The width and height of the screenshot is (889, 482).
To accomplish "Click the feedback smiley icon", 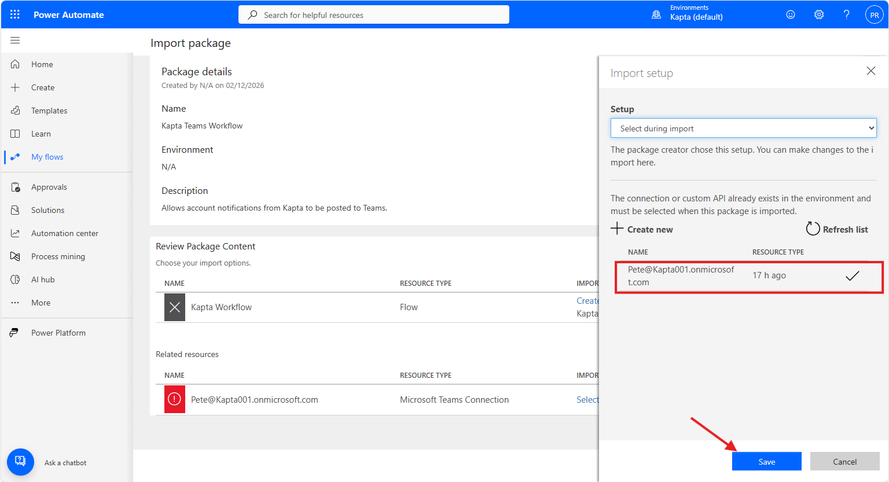I will (791, 14).
